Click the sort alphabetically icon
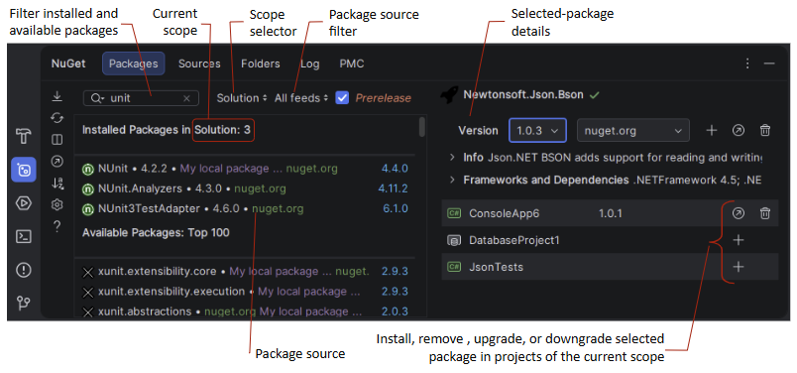This screenshot has width=797, height=373. click(x=57, y=184)
